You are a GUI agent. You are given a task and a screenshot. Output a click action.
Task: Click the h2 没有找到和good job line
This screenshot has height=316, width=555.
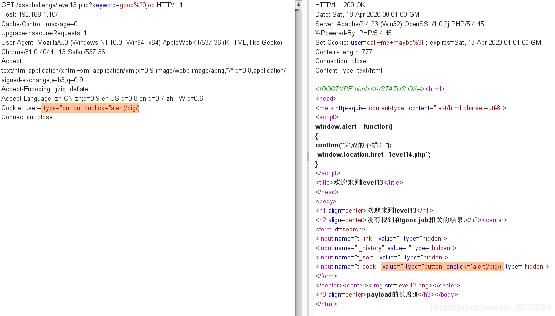pos(411,220)
